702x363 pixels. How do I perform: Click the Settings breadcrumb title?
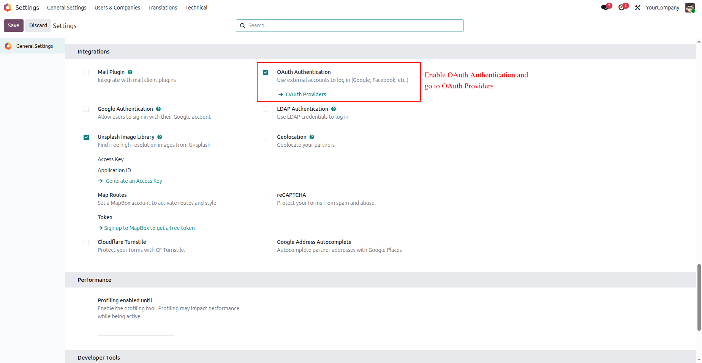[x=65, y=26]
